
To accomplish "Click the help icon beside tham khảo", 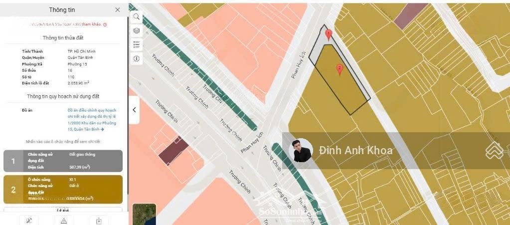I will pyautogui.click(x=105, y=24).
